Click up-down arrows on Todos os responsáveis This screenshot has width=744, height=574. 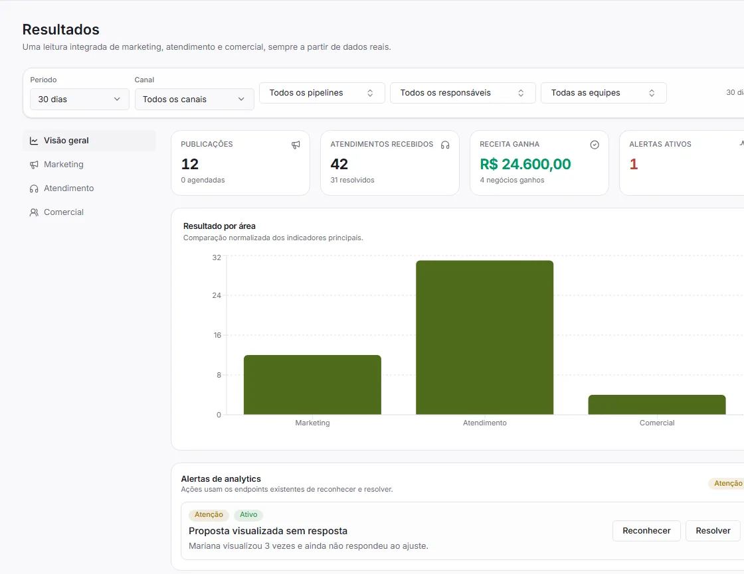tap(521, 93)
